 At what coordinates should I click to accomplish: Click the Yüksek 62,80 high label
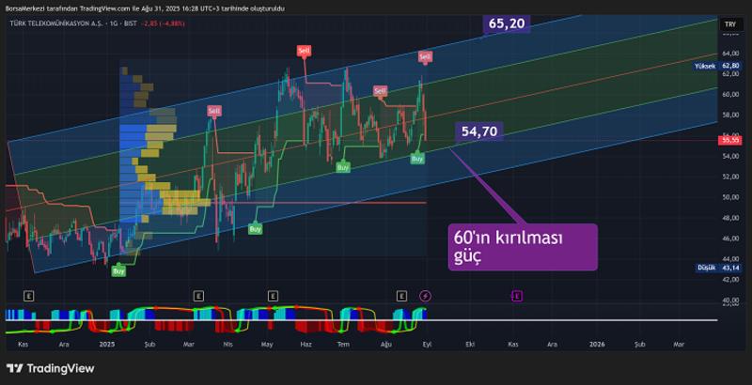(718, 66)
